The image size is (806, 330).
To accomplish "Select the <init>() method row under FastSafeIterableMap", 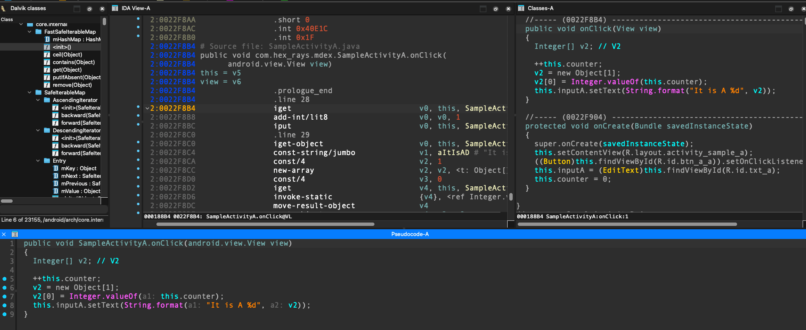I will (x=50, y=47).
